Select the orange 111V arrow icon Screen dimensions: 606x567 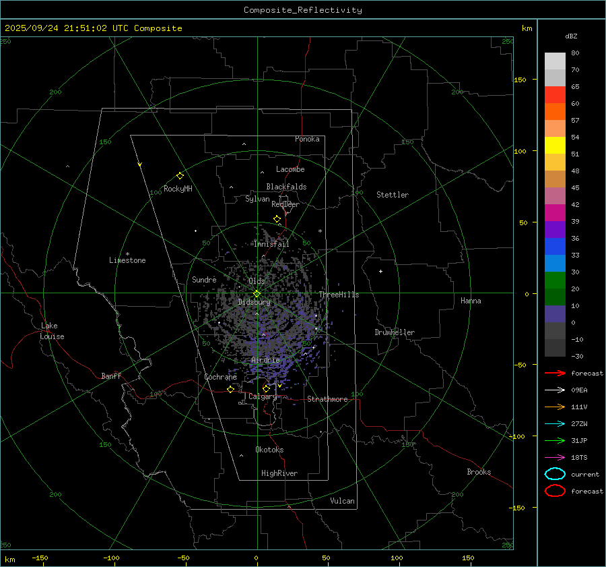tap(555, 407)
